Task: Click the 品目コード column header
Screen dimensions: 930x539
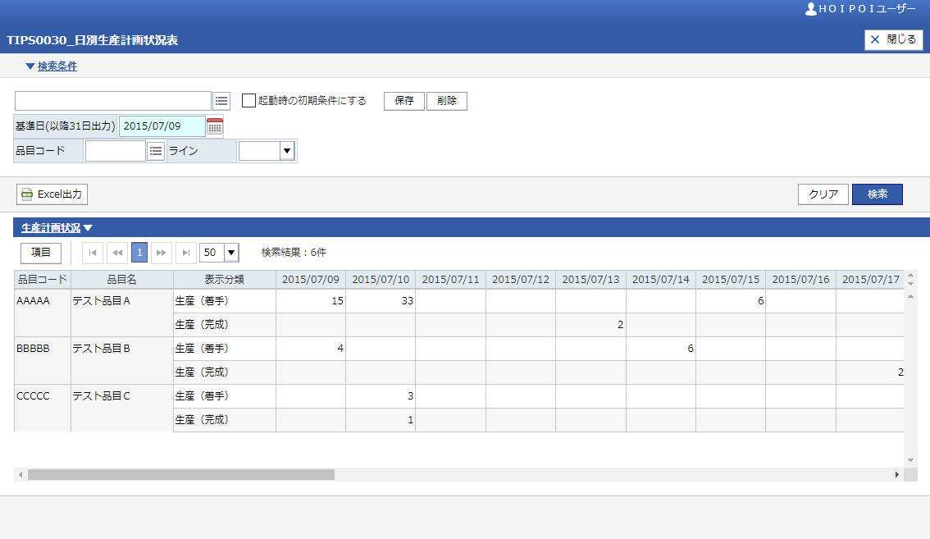Action: pyautogui.click(x=42, y=280)
